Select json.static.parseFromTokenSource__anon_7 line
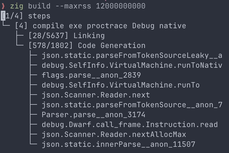 pyautogui.click(x=132, y=105)
